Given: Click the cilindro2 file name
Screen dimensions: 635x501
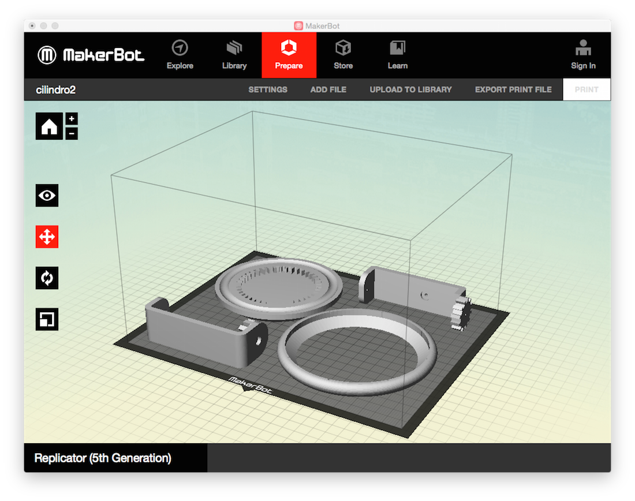Looking at the screenshot, I should pos(55,90).
